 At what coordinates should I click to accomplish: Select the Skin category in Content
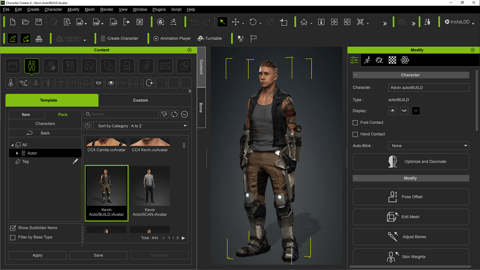[x=51, y=66]
